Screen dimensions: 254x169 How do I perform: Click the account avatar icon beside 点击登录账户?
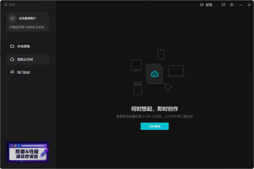pos(12,18)
